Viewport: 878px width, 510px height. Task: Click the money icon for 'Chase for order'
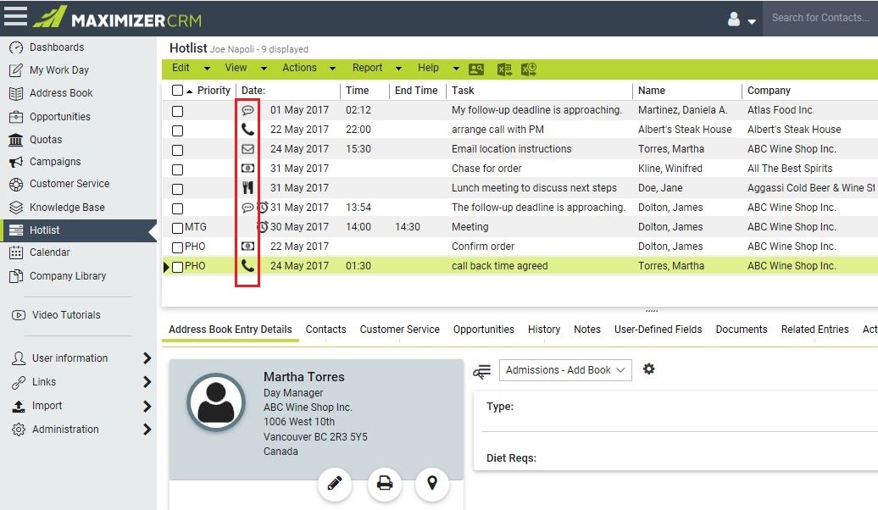click(247, 168)
